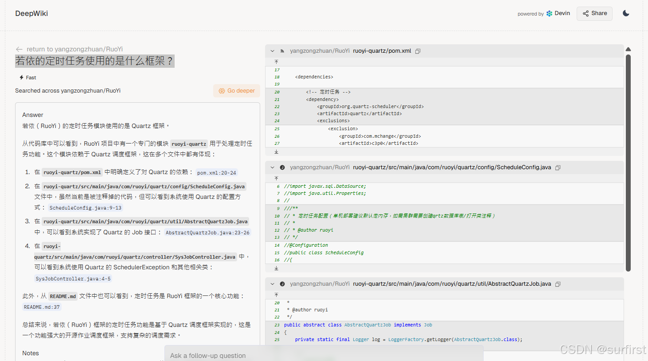Open AbstractQuartzJob.java full path title
This screenshot has width=648, height=361.
(452, 284)
